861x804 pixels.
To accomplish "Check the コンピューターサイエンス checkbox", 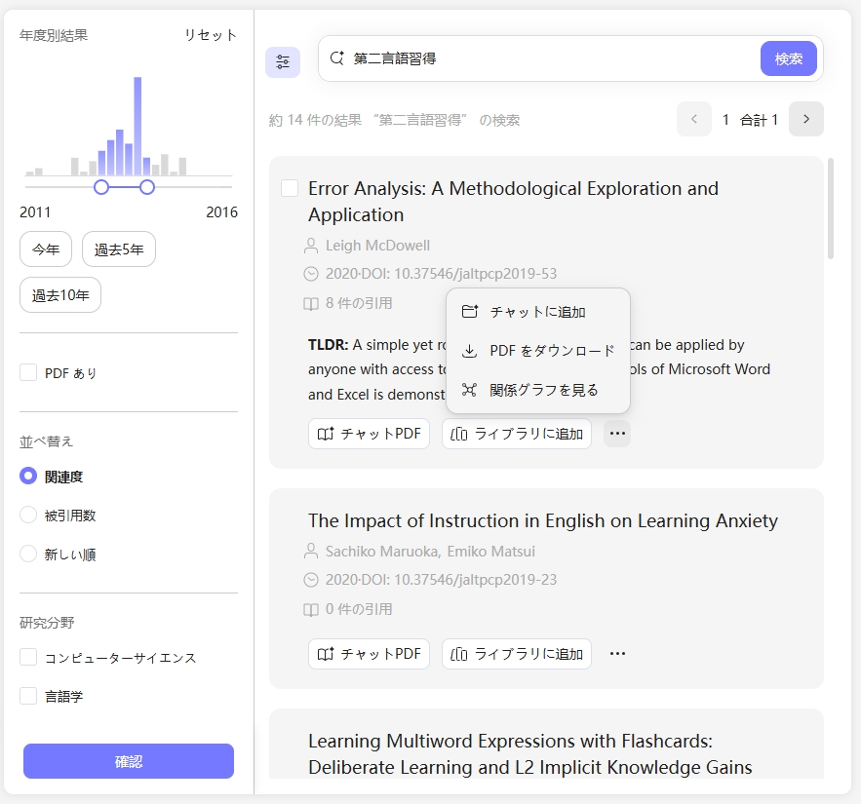I will (x=27, y=657).
